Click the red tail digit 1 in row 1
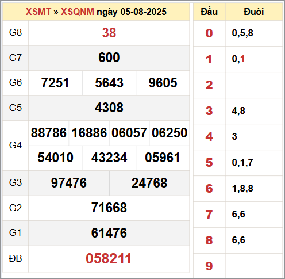Screen dimensions: 285x279 (x=242, y=59)
